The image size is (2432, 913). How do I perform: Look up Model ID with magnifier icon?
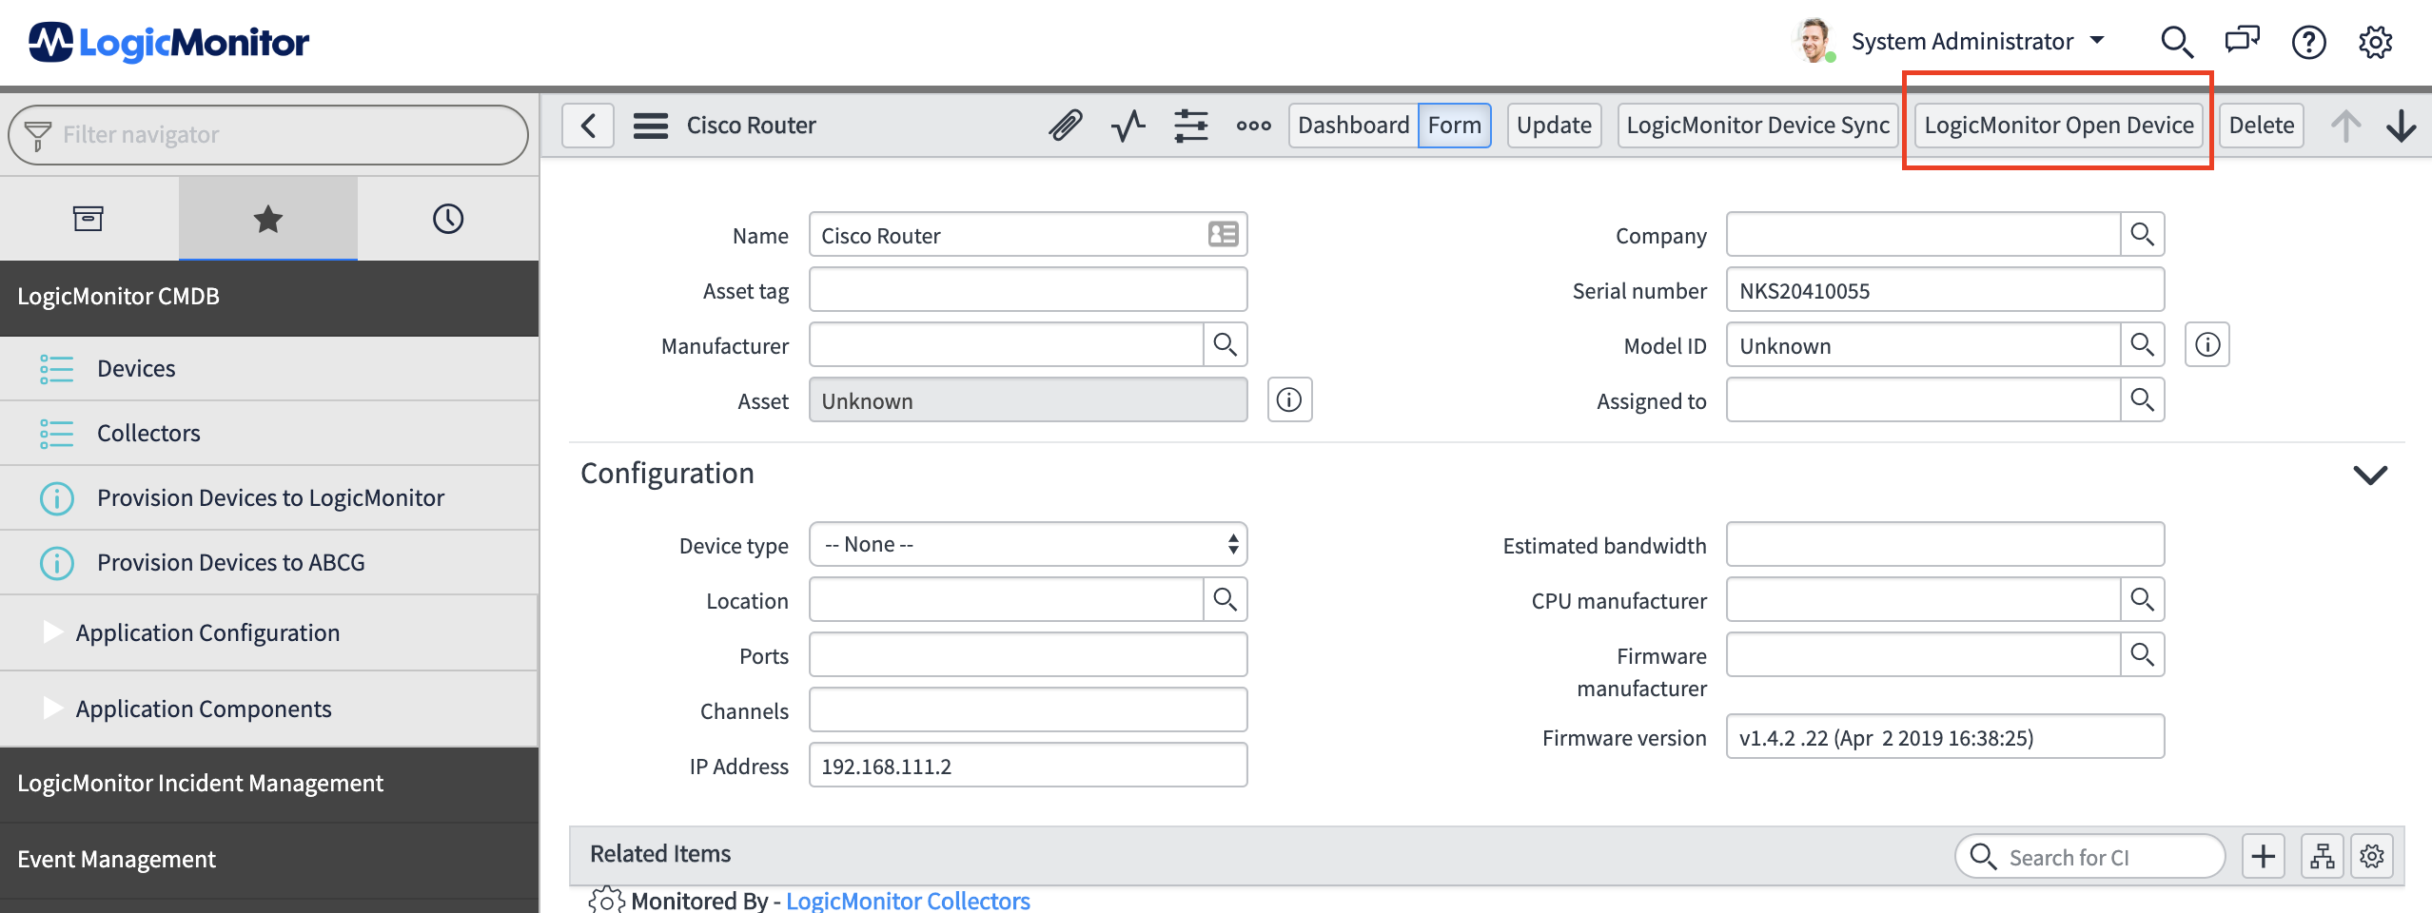(2143, 344)
